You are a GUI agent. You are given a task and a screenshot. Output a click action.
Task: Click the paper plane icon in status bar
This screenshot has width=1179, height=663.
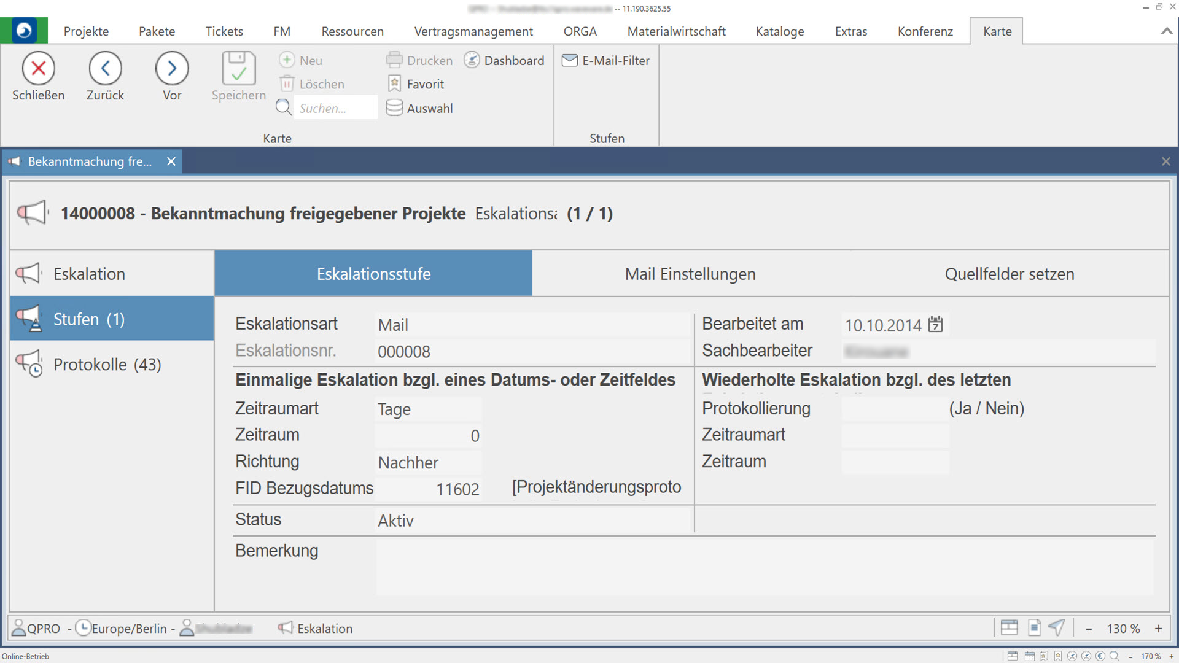1056,627
